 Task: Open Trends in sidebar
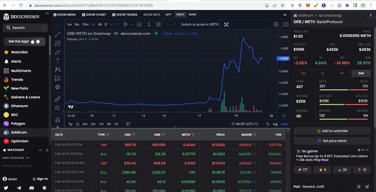click(17, 80)
